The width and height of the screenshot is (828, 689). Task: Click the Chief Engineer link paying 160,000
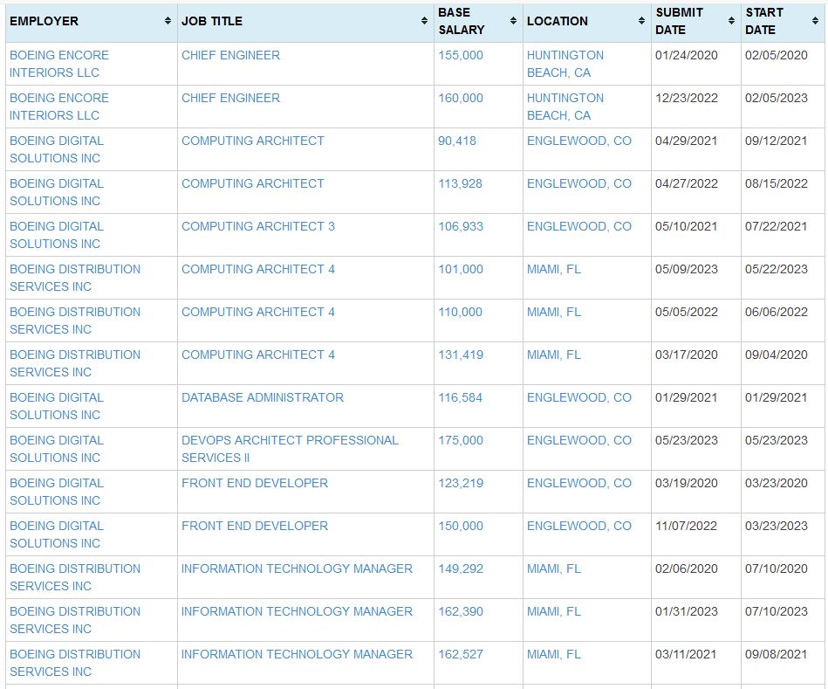coord(231,98)
